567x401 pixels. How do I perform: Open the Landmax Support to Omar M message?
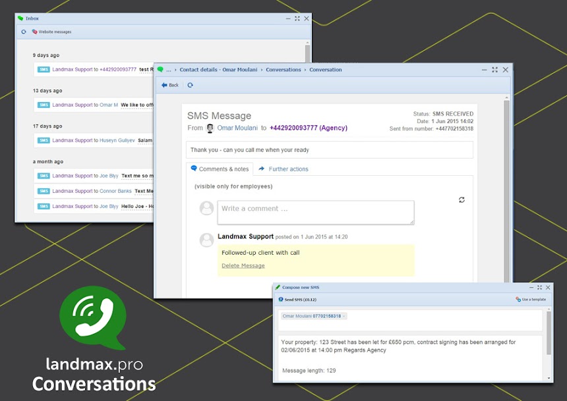(x=94, y=105)
